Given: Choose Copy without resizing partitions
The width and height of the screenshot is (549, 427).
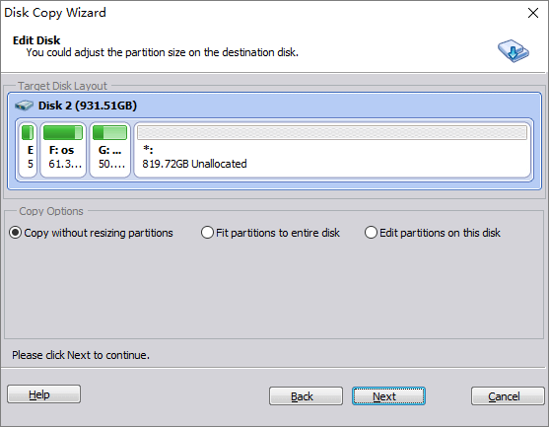Looking at the screenshot, I should 91,233.
